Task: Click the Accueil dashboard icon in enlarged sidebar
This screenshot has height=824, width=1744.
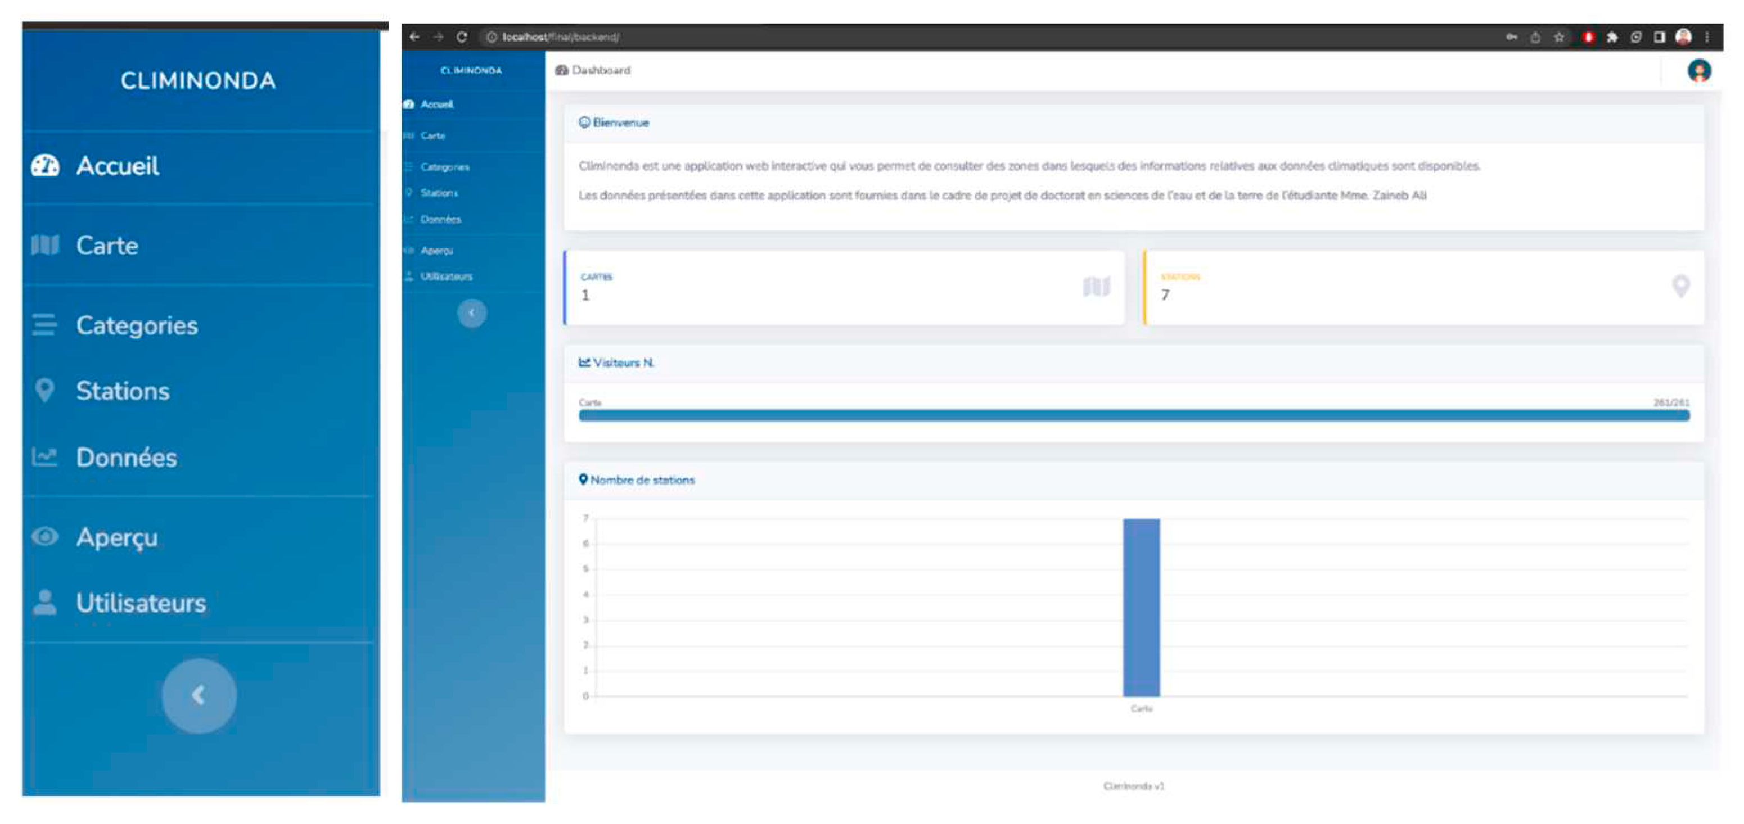Action: coord(46,166)
